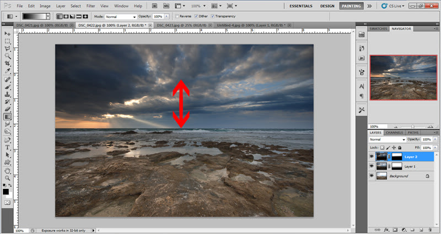Image resolution: width=441 pixels, height=234 pixels.
Task: Select the Path Selection tool
Action: pyautogui.click(x=7, y=155)
